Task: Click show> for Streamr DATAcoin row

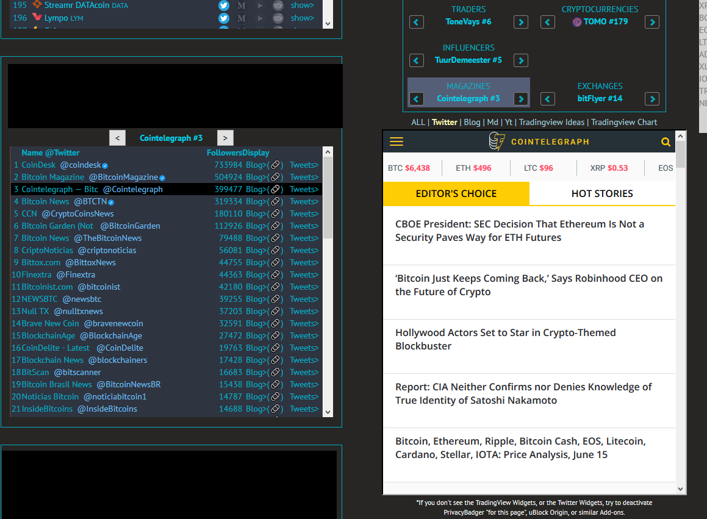Action: (302, 5)
